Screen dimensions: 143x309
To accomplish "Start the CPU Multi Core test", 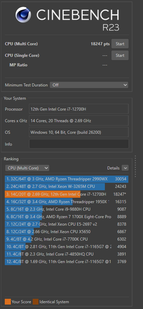I will 120,44.
